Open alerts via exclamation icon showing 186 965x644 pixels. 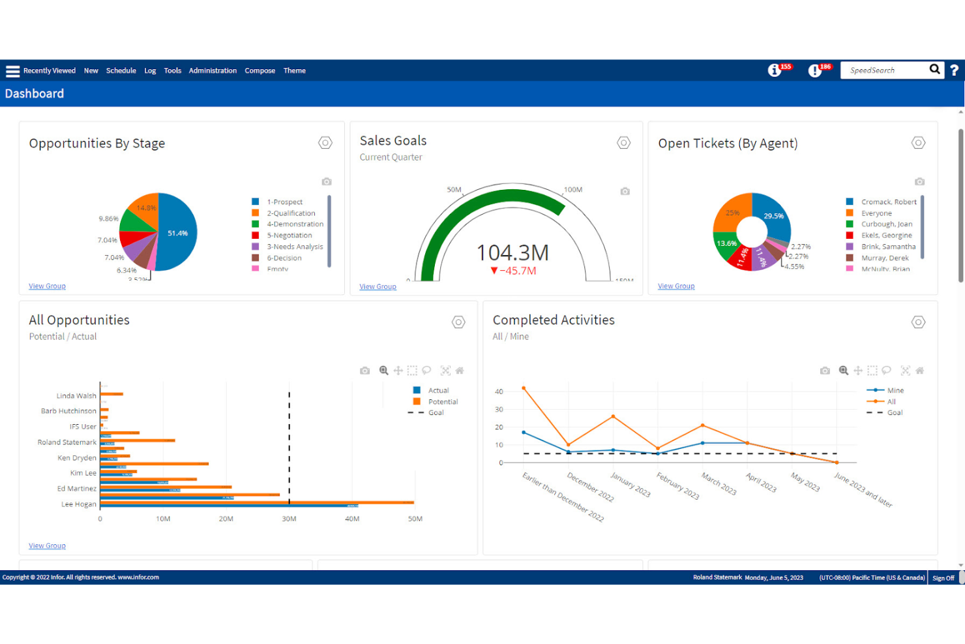point(815,70)
